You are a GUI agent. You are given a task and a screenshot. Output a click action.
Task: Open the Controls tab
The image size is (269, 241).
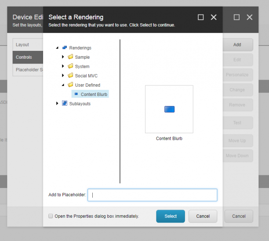24,57
